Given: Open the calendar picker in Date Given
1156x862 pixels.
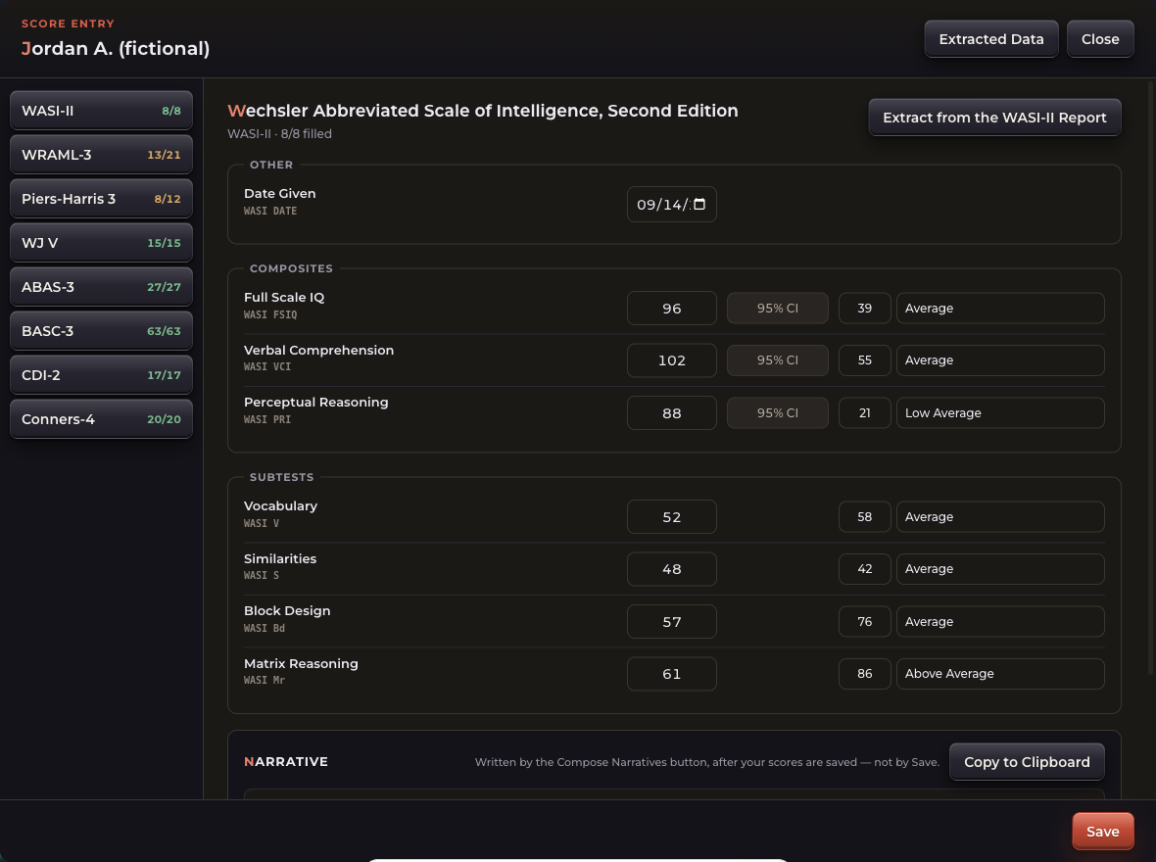Looking at the screenshot, I should (x=699, y=205).
